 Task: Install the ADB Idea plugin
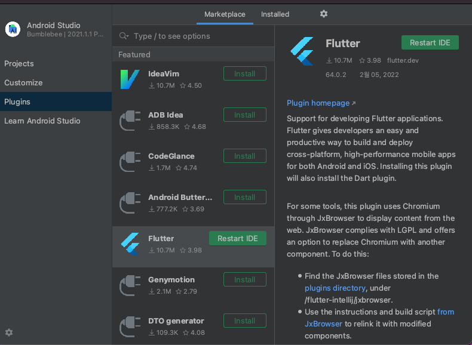click(245, 115)
